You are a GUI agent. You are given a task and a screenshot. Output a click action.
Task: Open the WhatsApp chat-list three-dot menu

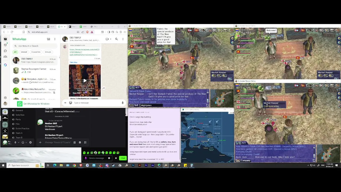55,39
